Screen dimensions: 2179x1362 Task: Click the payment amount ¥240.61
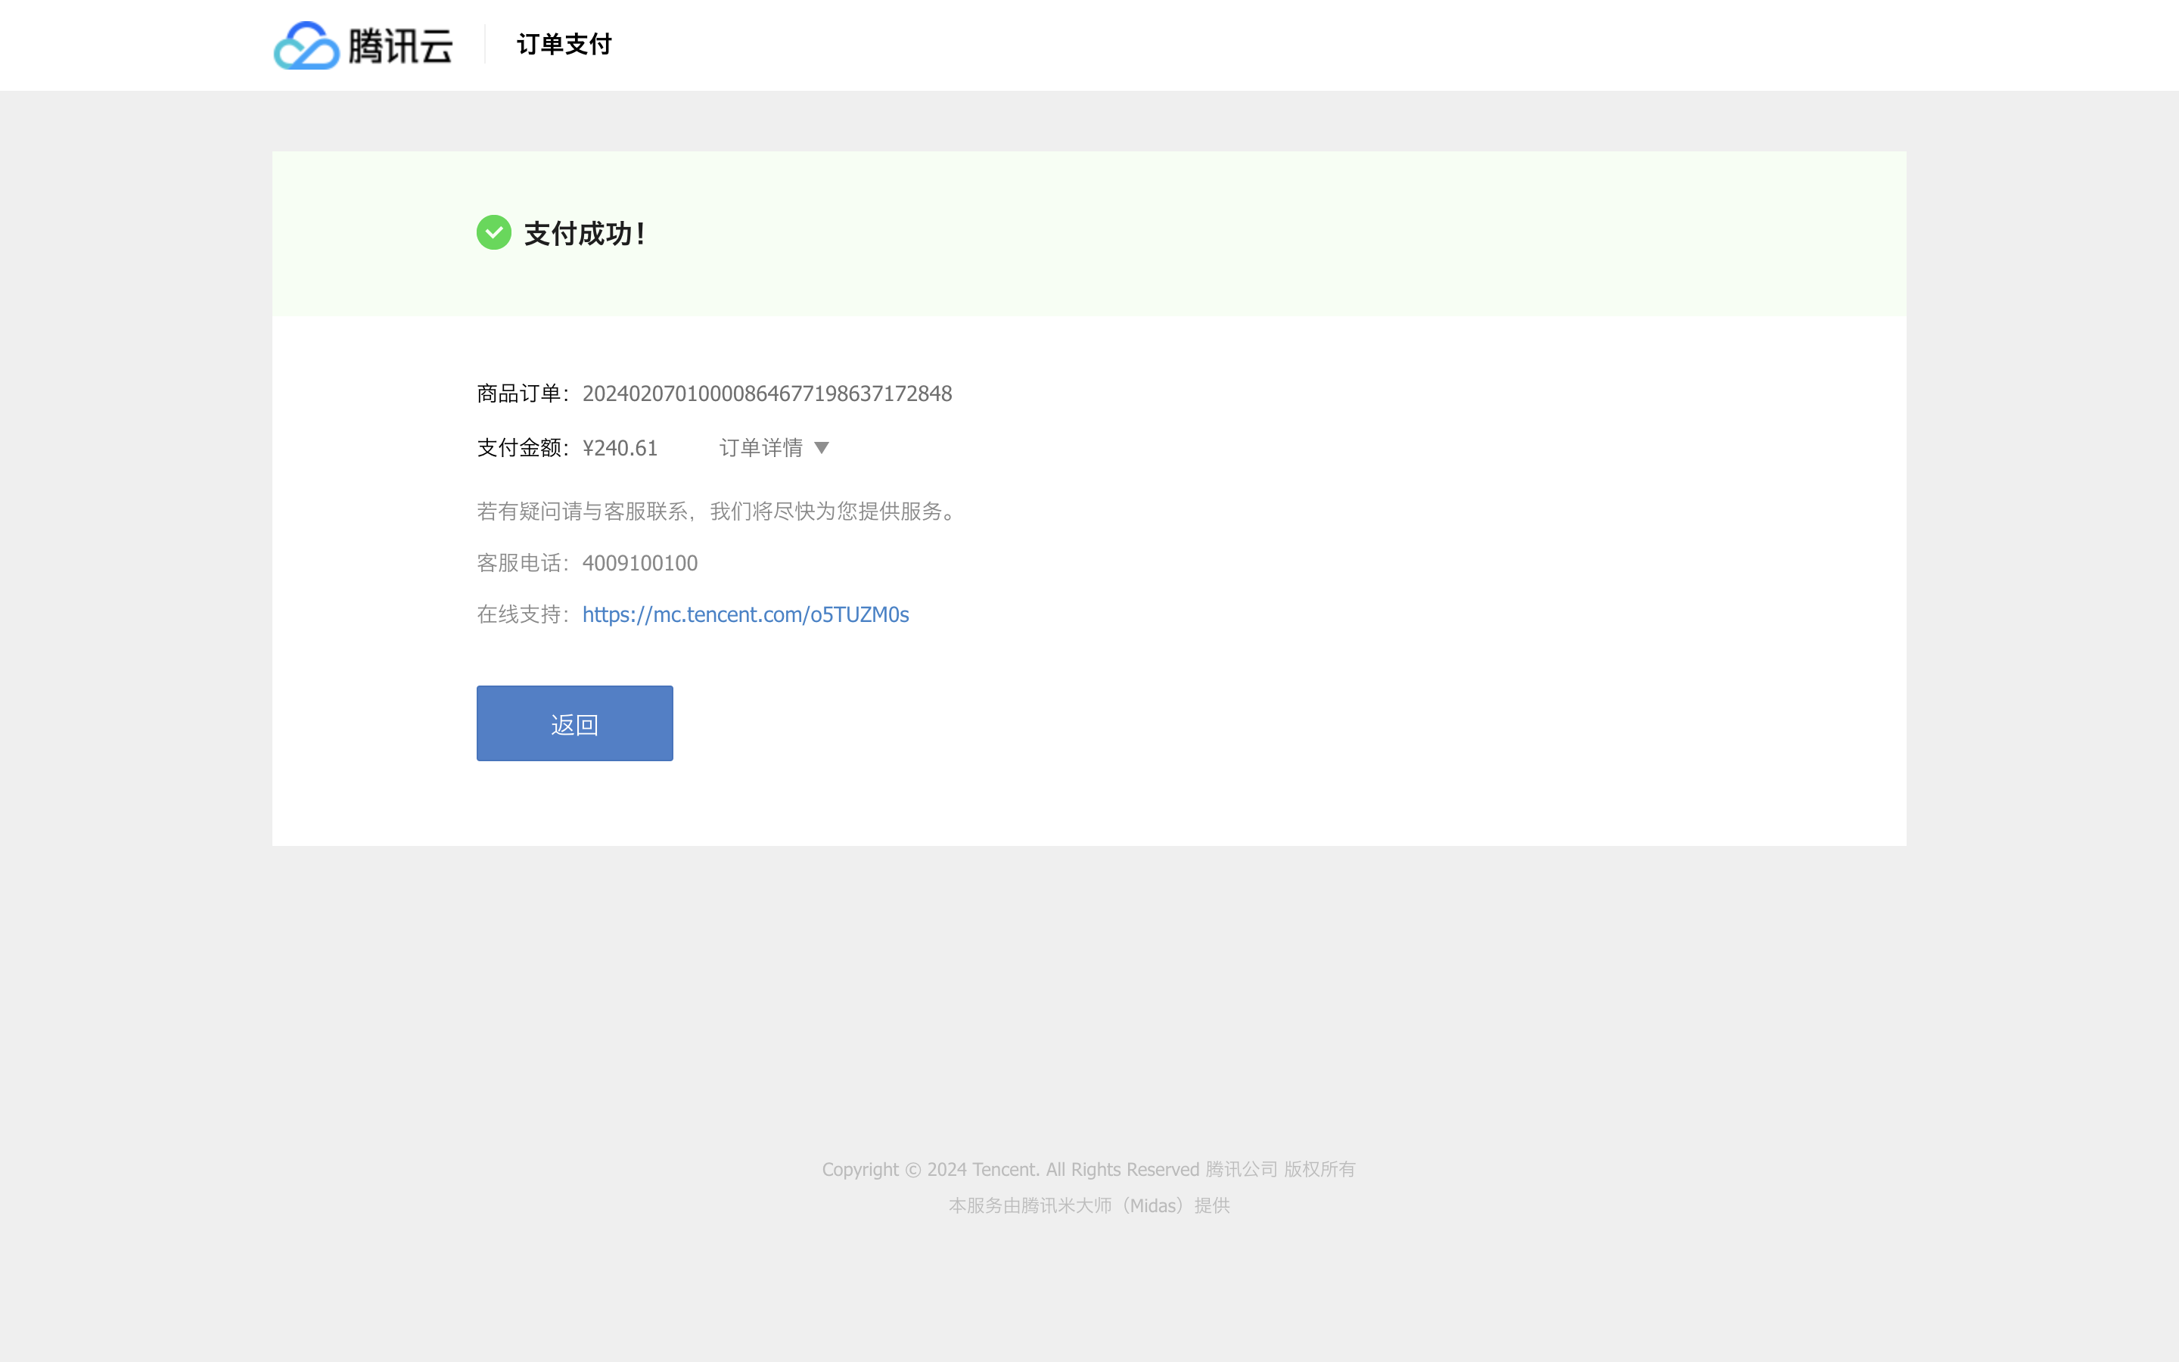click(x=620, y=448)
